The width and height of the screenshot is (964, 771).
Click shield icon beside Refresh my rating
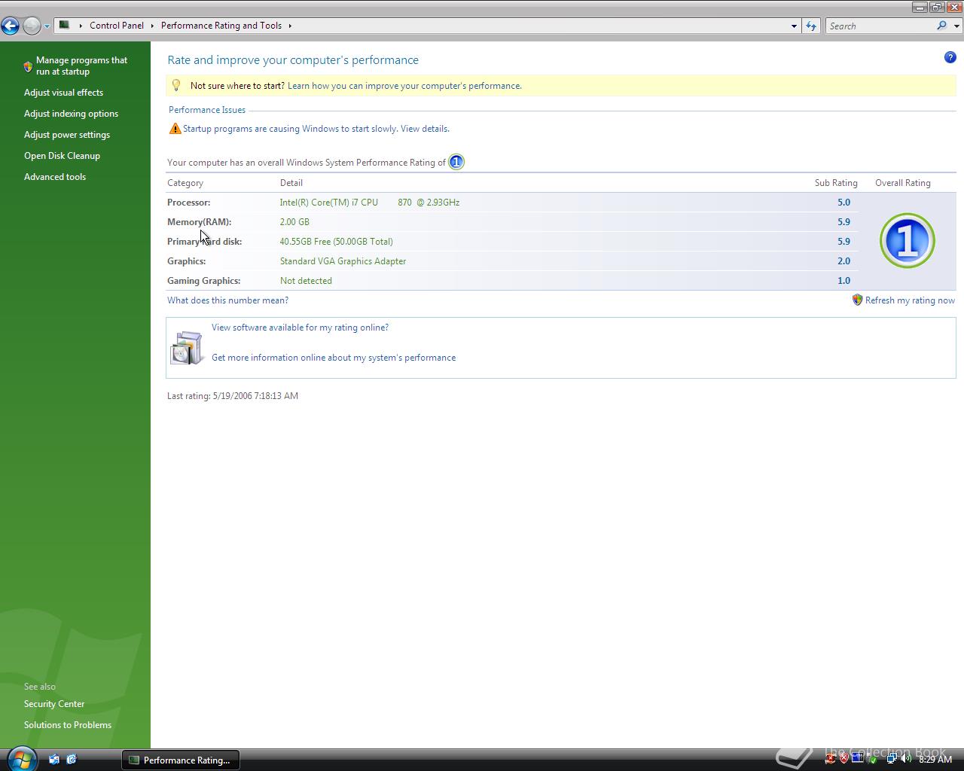[857, 300]
